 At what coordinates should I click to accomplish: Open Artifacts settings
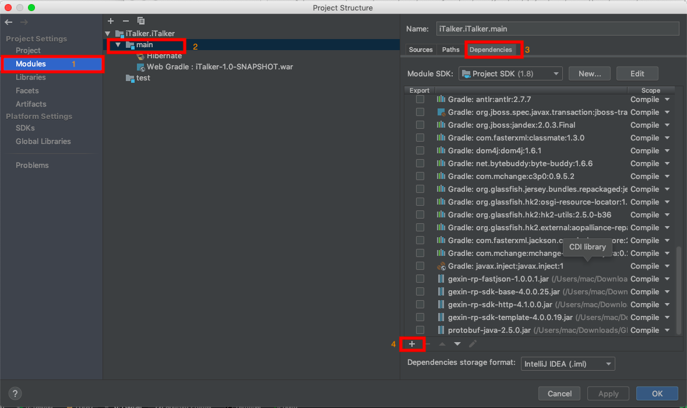[x=31, y=104]
